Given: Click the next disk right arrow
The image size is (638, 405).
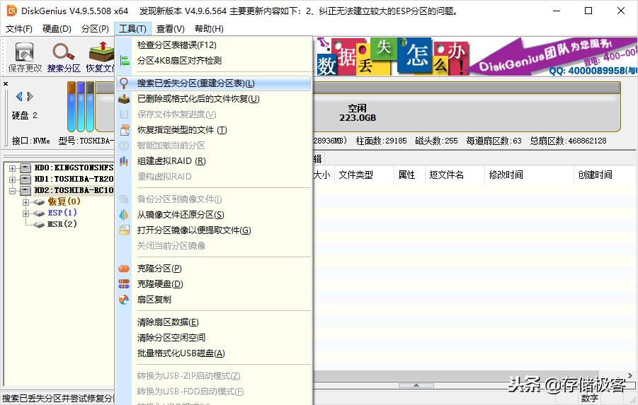Looking at the screenshot, I should tap(30, 96).
